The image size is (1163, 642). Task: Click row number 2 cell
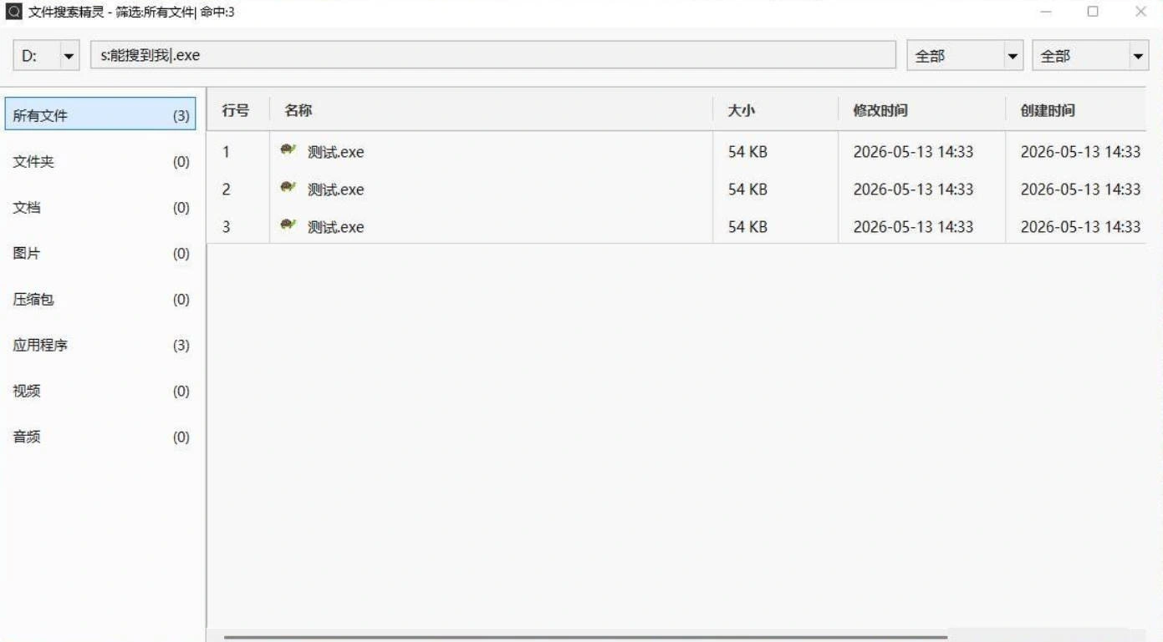click(x=226, y=190)
